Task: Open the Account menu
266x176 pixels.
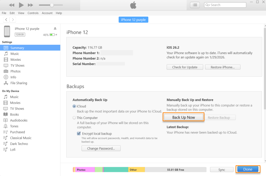Action: 47,13
